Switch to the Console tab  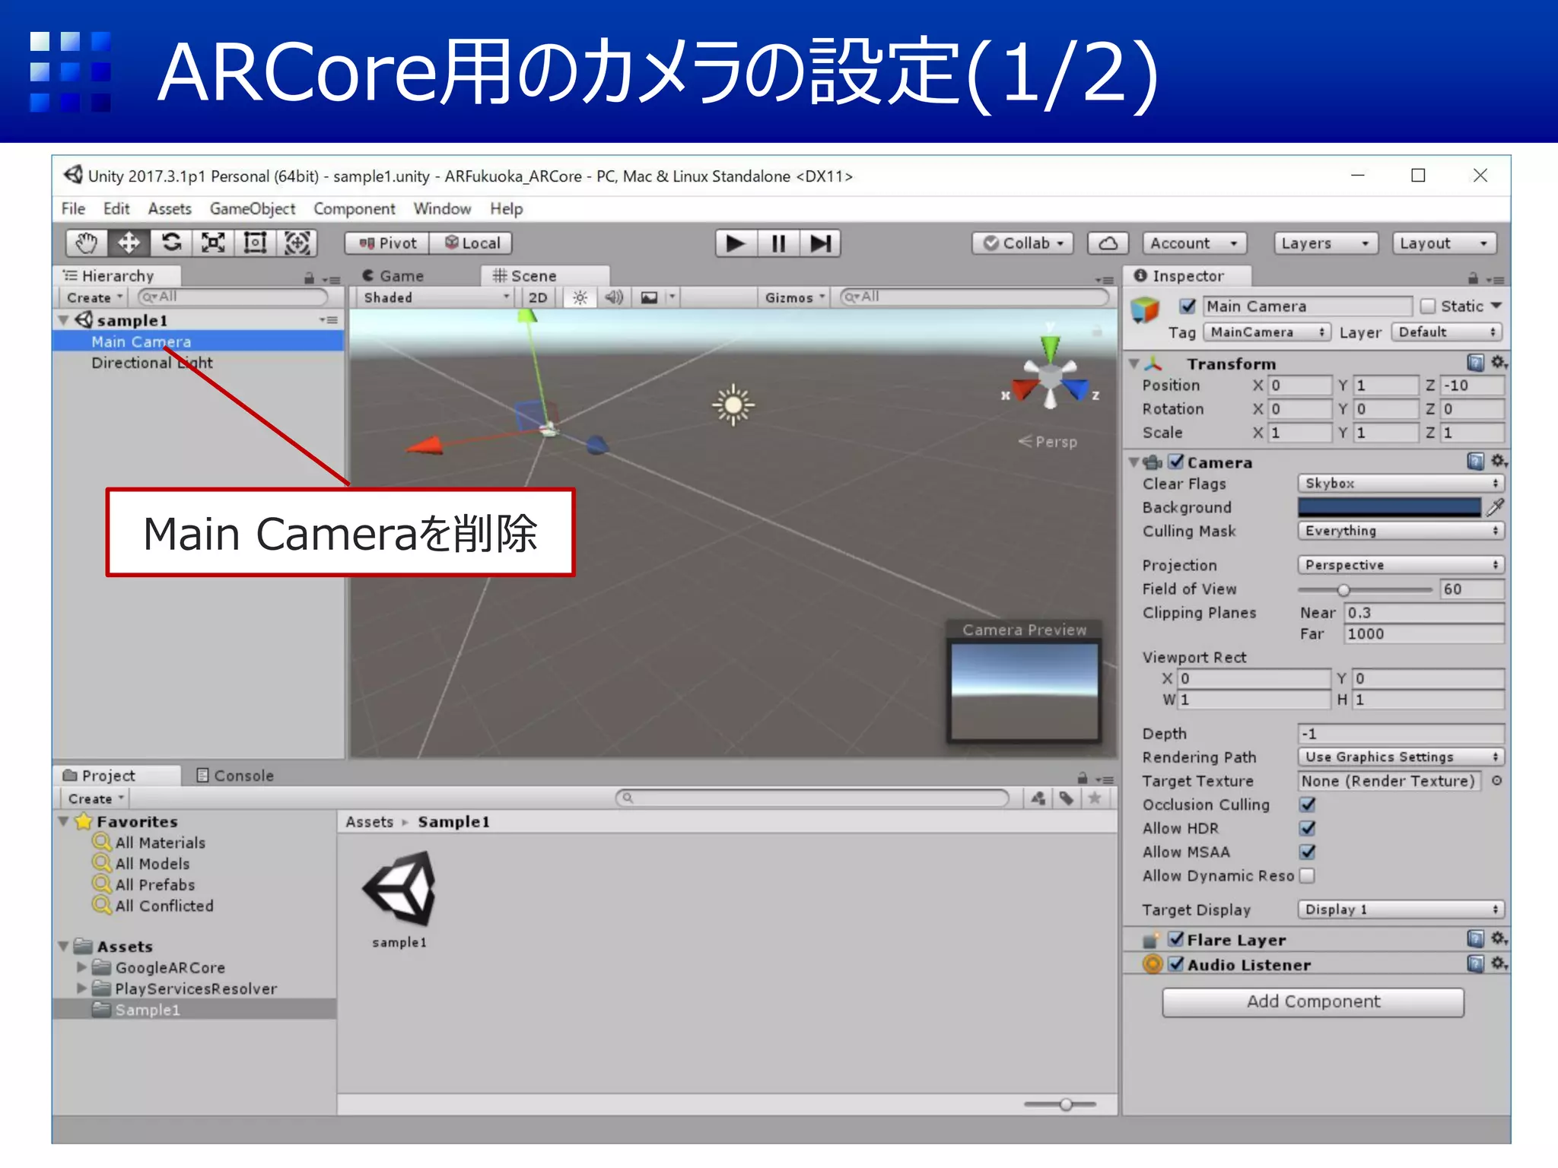pyautogui.click(x=235, y=776)
